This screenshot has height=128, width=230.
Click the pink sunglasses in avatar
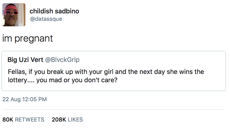[11, 13]
